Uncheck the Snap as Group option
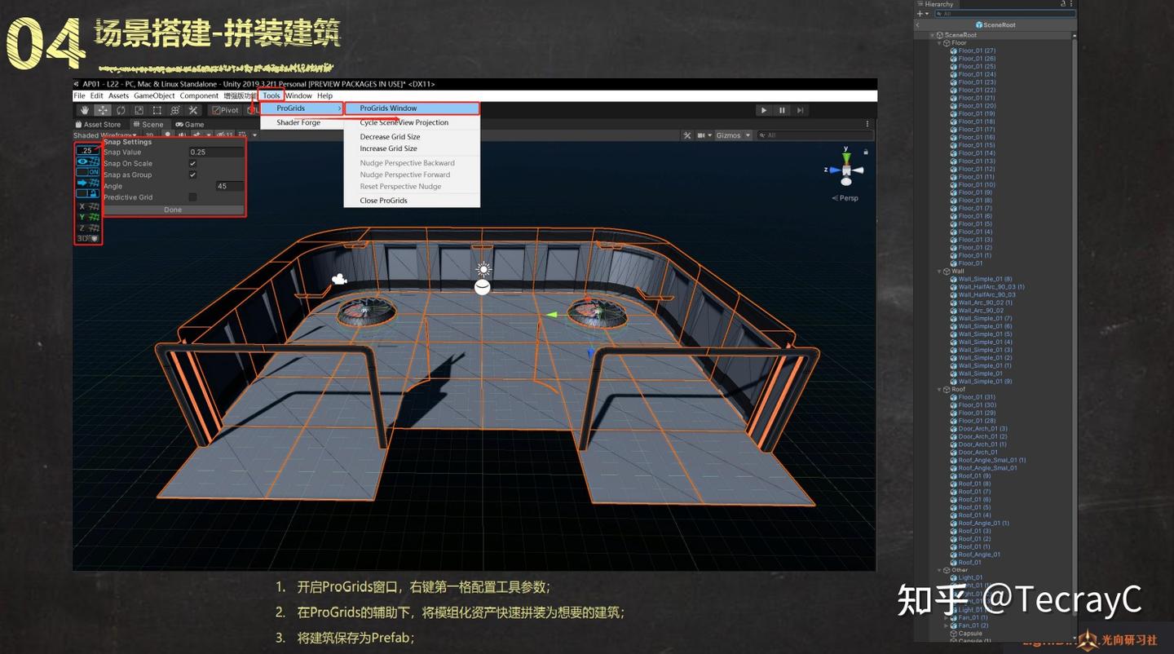Screen dimensions: 1174x654 192,175
